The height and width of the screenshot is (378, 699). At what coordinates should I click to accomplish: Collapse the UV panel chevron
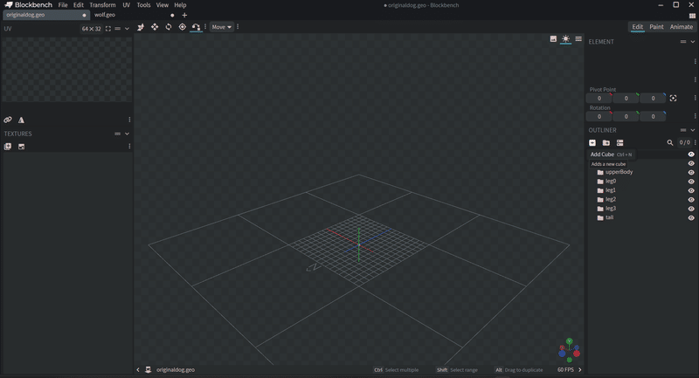(x=127, y=29)
